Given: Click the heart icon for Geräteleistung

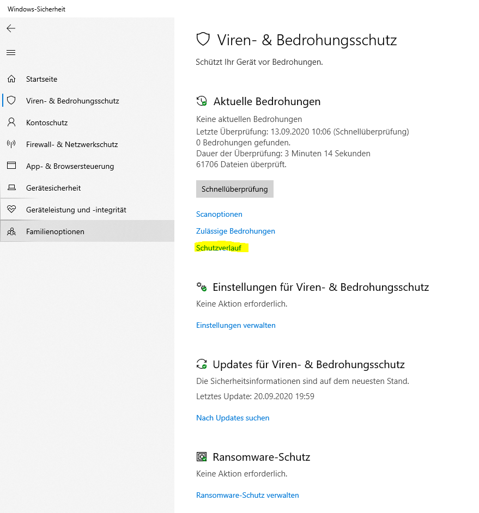Looking at the screenshot, I should pyautogui.click(x=11, y=209).
